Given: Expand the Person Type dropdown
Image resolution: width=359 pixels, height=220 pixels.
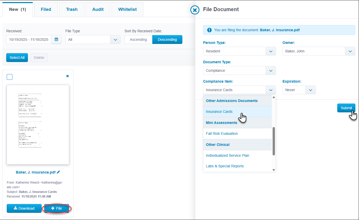Looking at the screenshot, I should pyautogui.click(x=239, y=51).
